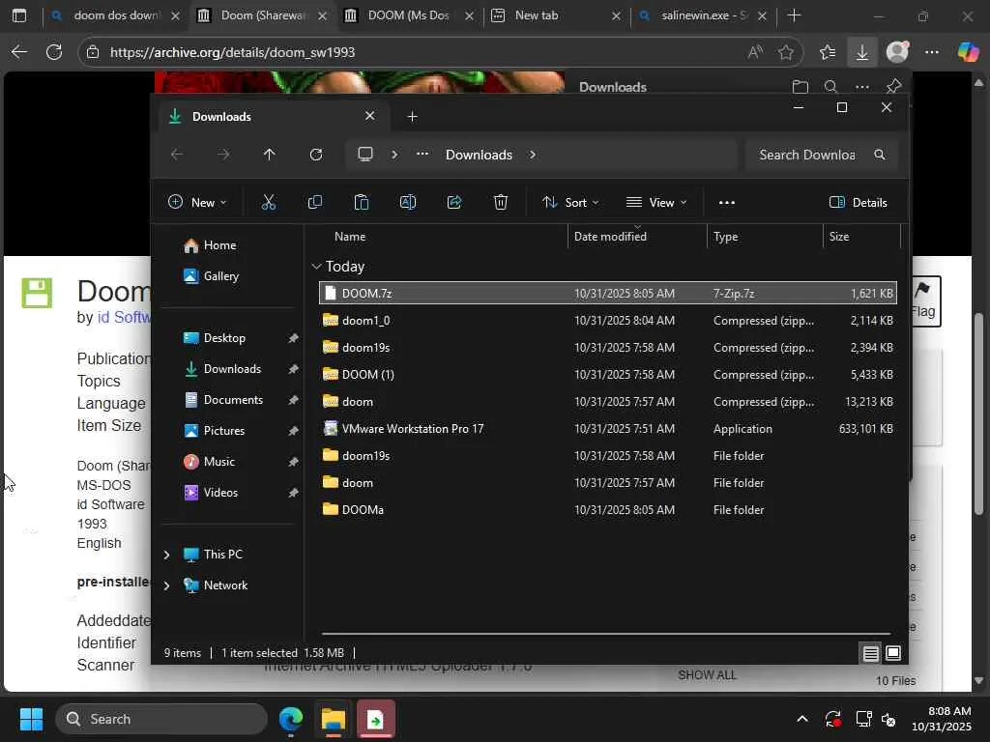Go up one folder with the Up arrow
This screenshot has width=990, height=742.
(269, 155)
